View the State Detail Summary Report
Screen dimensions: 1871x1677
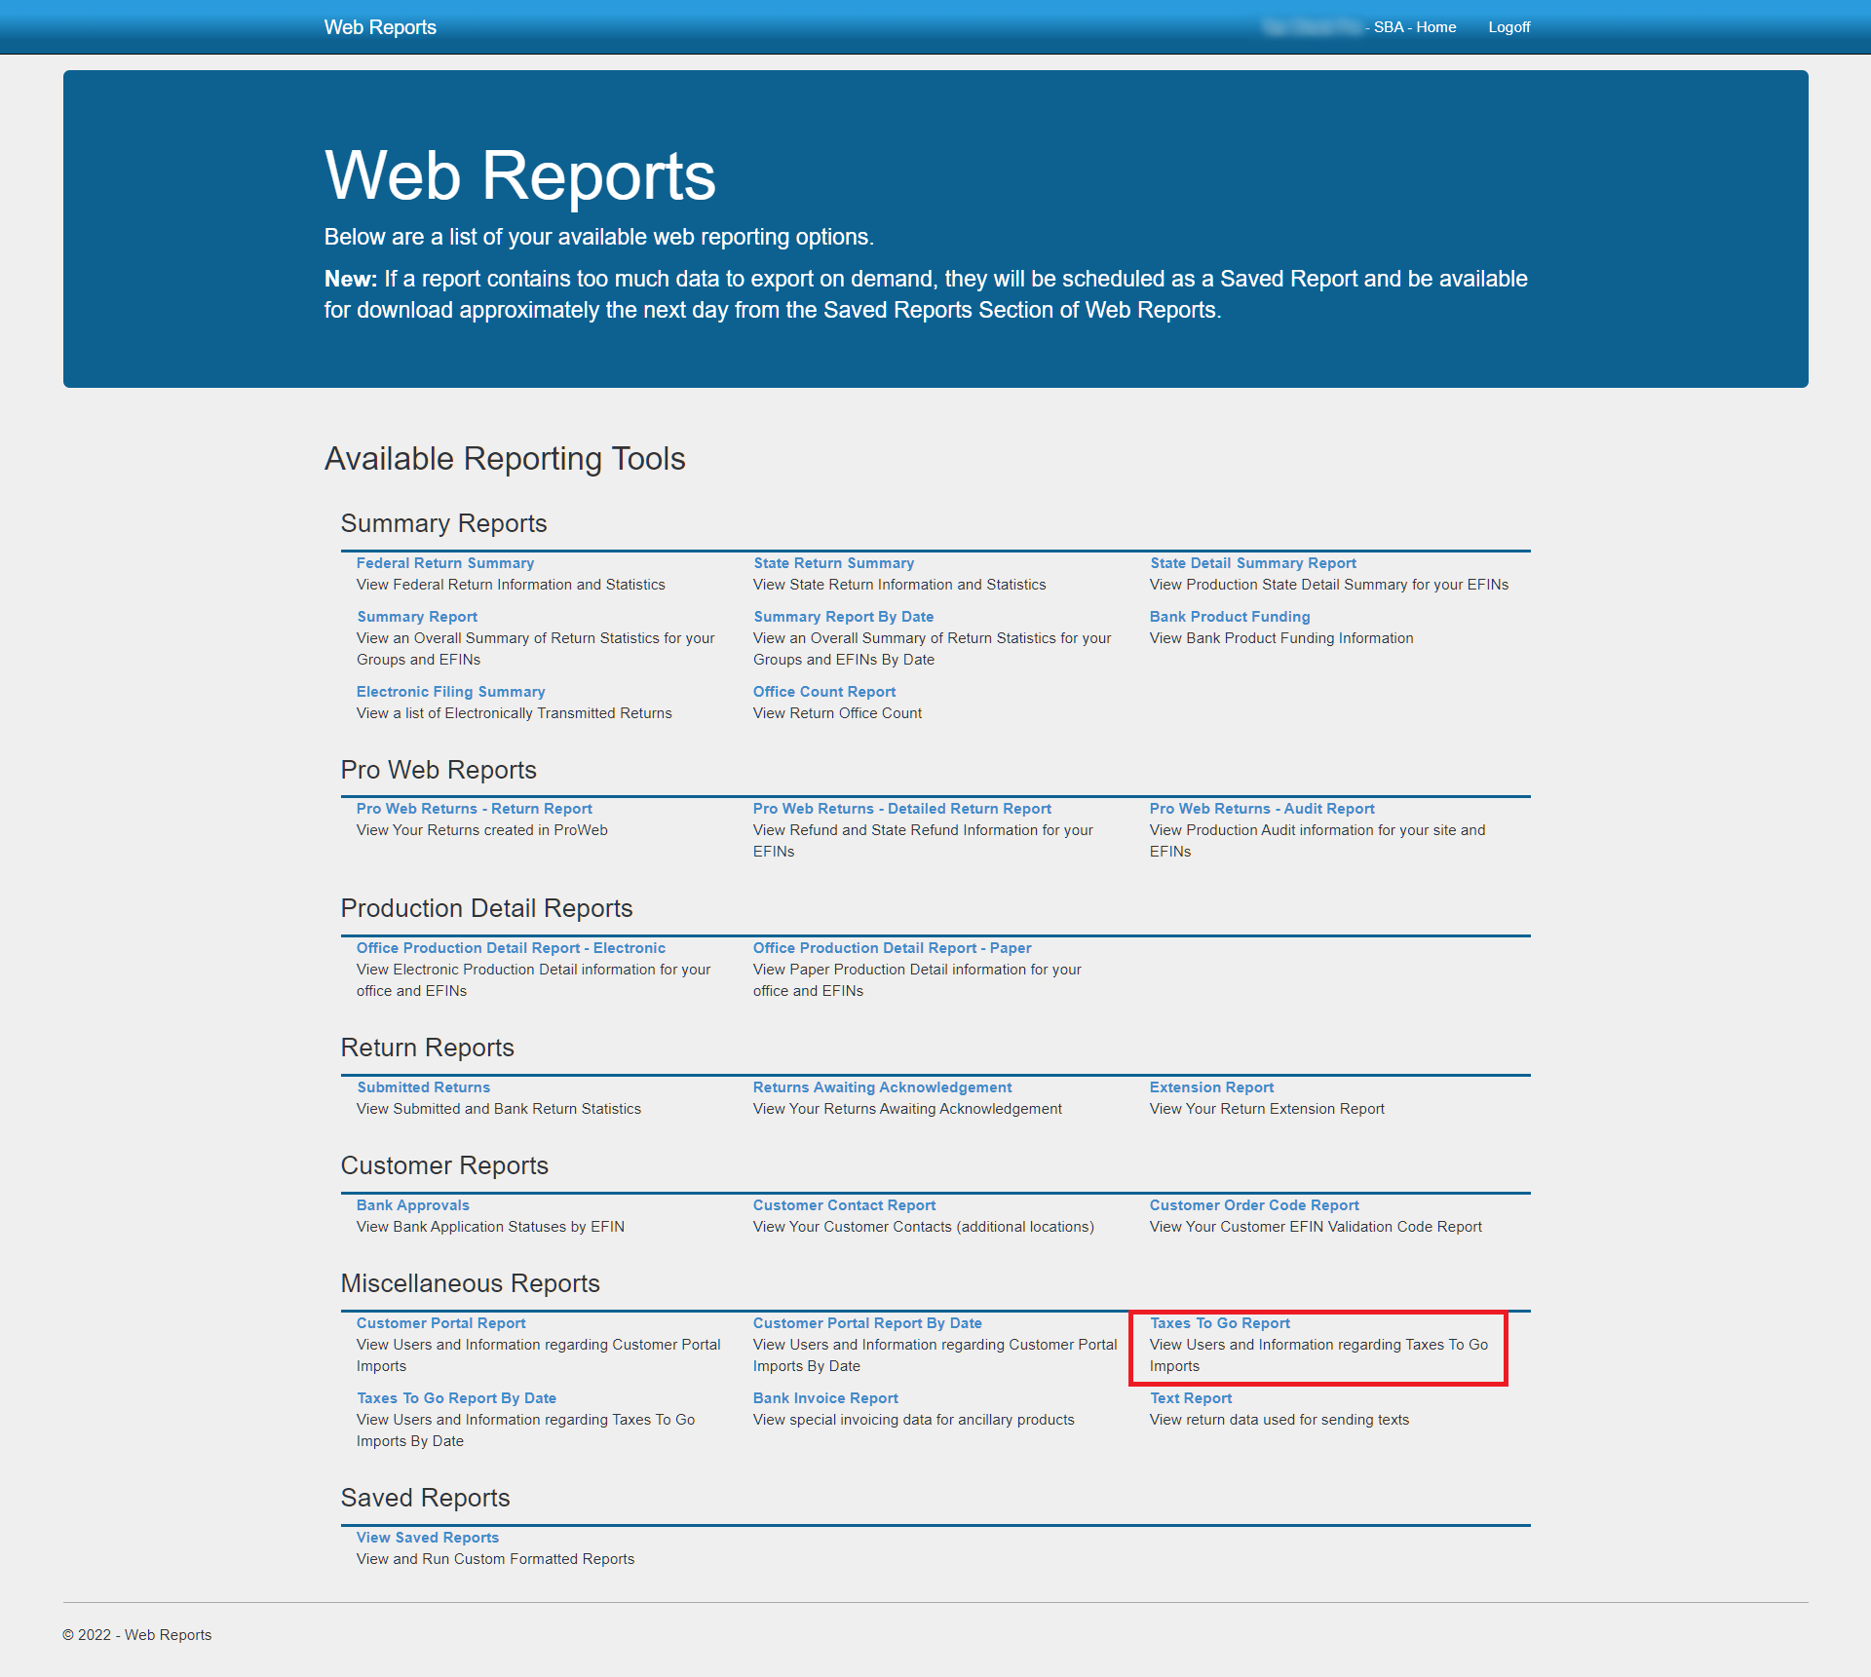tap(1252, 563)
